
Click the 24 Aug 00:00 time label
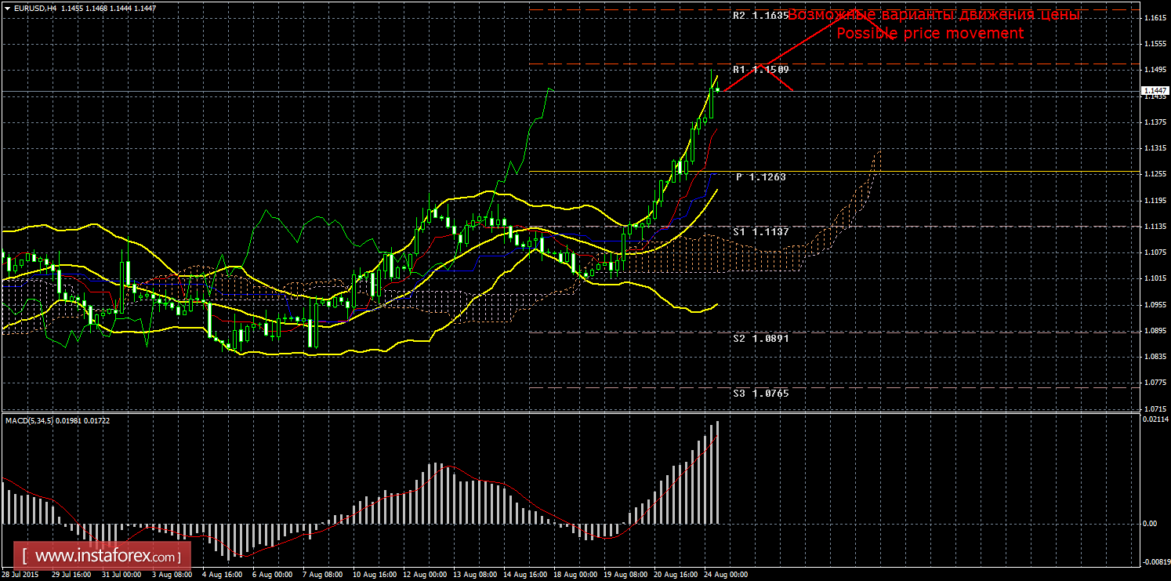pos(724,575)
